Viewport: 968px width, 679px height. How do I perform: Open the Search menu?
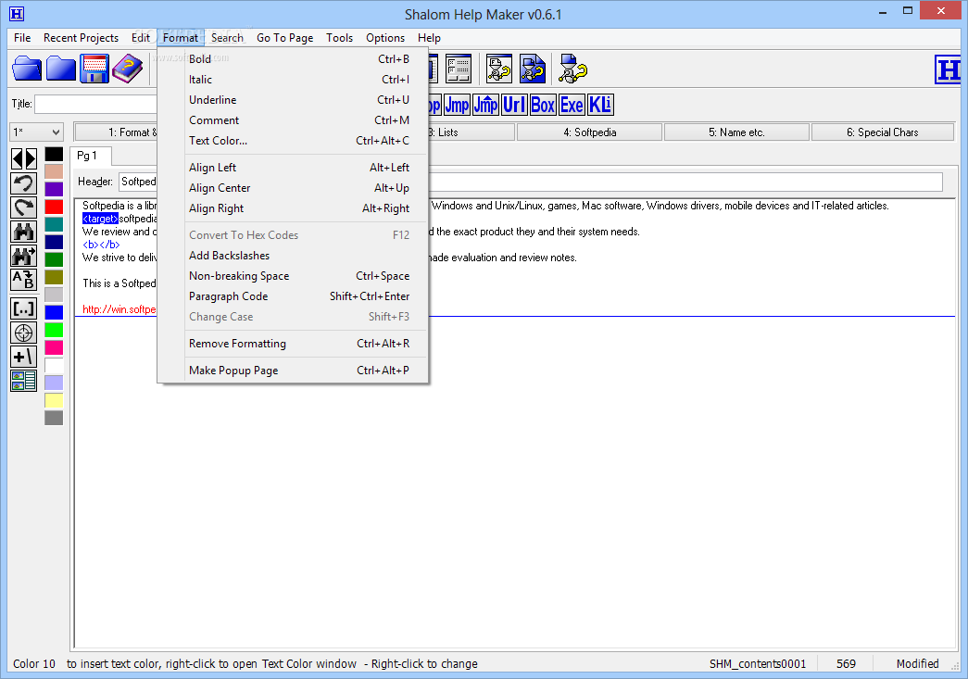coord(227,38)
